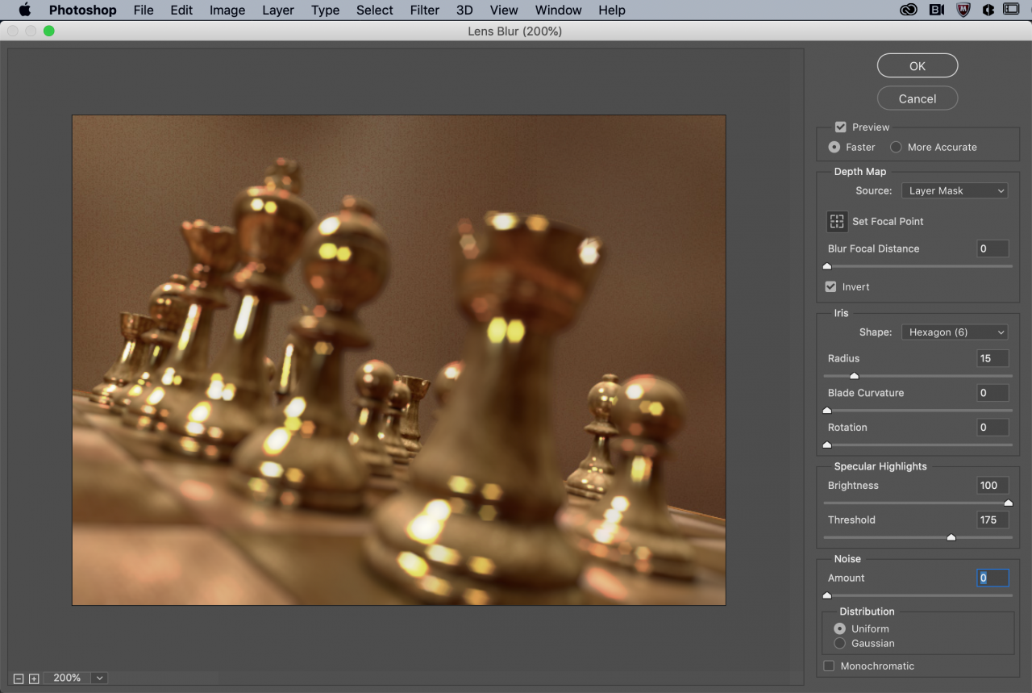Click the Set Focal Point icon
Screen dimensions: 1032x693
[x=836, y=221]
